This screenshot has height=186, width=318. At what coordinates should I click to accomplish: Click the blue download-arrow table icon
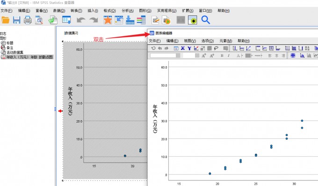pyautogui.click(x=130, y=20)
